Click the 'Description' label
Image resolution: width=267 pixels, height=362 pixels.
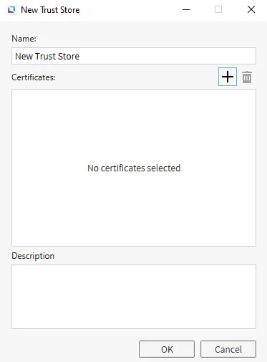pyautogui.click(x=33, y=256)
